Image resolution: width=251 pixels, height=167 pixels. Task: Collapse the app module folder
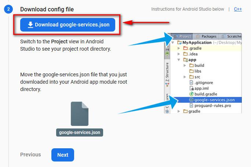click(x=179, y=60)
